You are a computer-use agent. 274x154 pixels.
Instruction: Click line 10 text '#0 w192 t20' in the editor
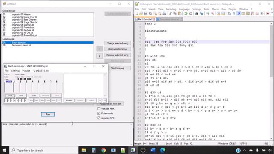coord(155,56)
